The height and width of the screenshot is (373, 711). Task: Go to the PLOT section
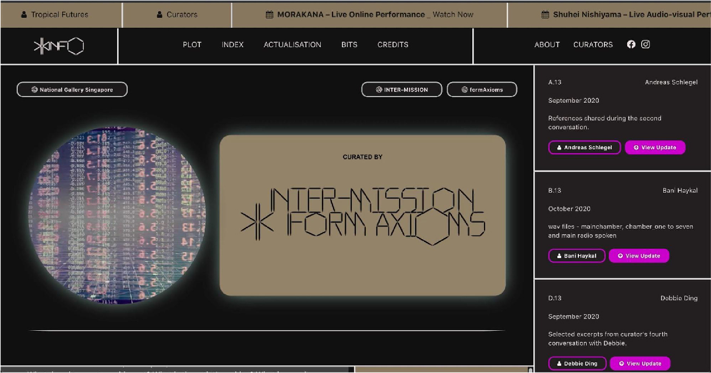pyautogui.click(x=192, y=44)
